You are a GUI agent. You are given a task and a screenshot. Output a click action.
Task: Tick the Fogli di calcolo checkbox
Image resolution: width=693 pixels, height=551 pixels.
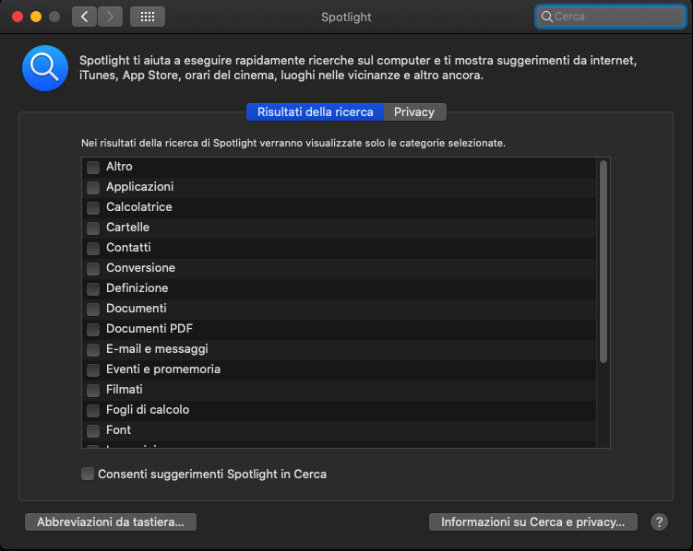(93, 410)
